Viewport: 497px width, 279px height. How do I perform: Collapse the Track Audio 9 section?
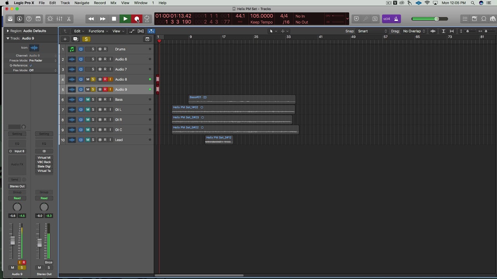click(7, 38)
